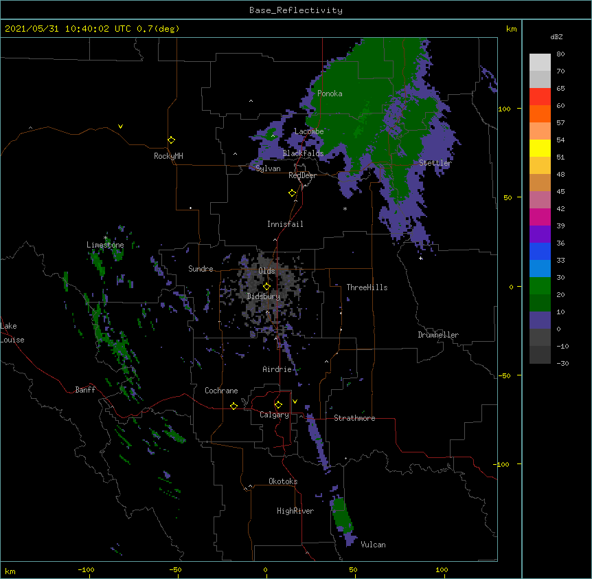The height and width of the screenshot is (579, 592).
Task: Click the yellow diamond marker above RockyMH
Action: [171, 140]
